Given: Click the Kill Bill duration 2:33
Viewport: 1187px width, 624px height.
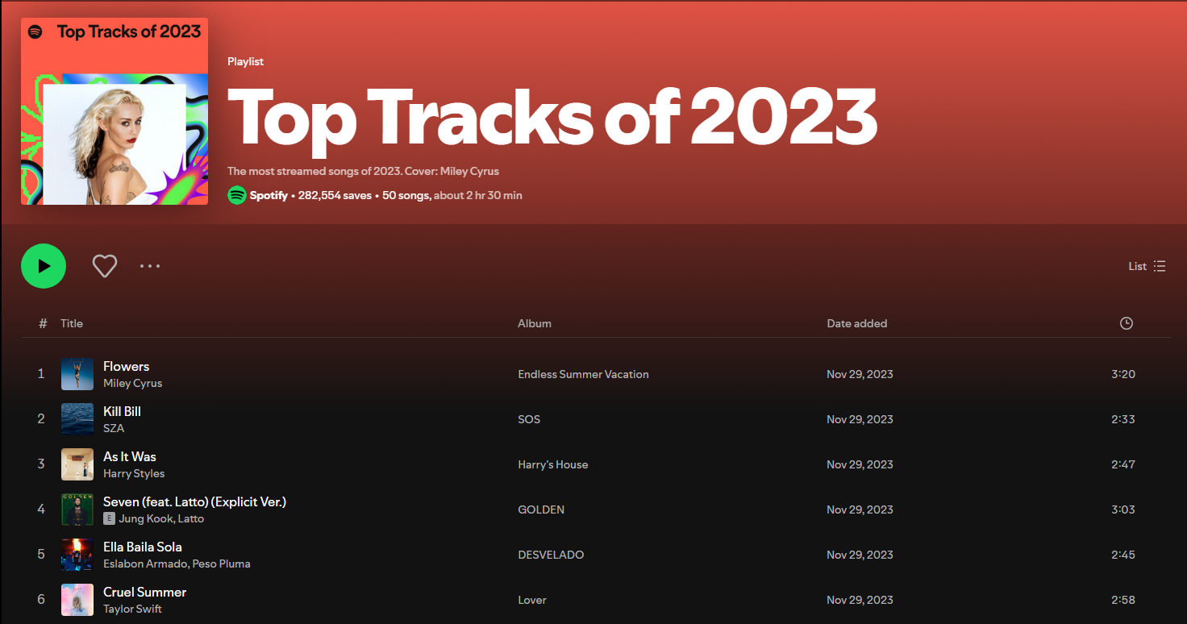Looking at the screenshot, I should coord(1123,419).
